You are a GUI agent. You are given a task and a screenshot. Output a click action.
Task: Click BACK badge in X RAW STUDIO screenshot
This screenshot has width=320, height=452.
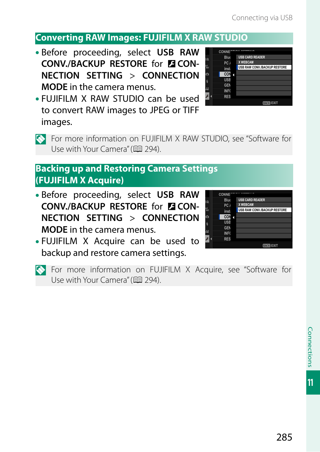[x=267, y=103]
